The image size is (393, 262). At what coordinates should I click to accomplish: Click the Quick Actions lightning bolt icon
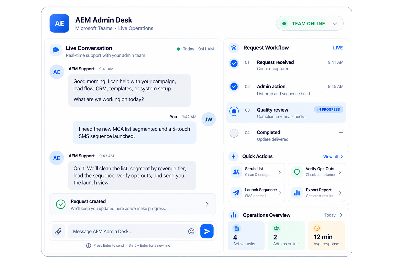click(233, 157)
